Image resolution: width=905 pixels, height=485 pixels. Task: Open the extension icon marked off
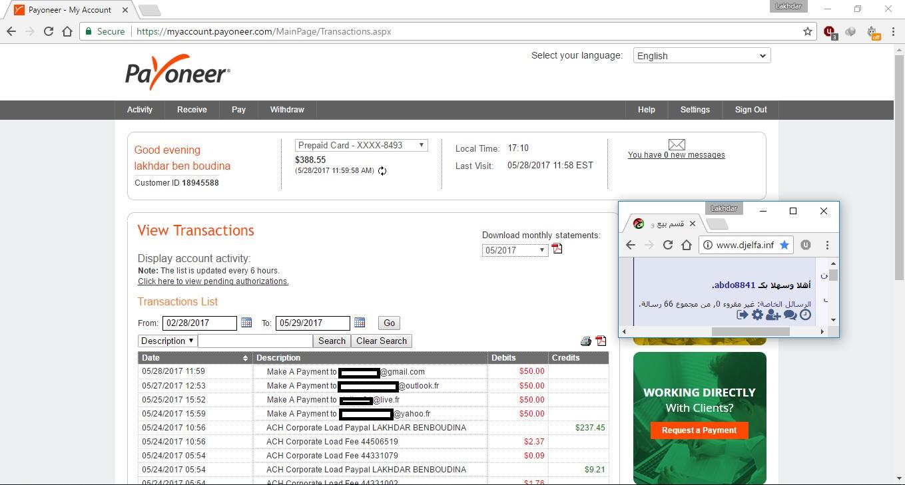coord(874,32)
